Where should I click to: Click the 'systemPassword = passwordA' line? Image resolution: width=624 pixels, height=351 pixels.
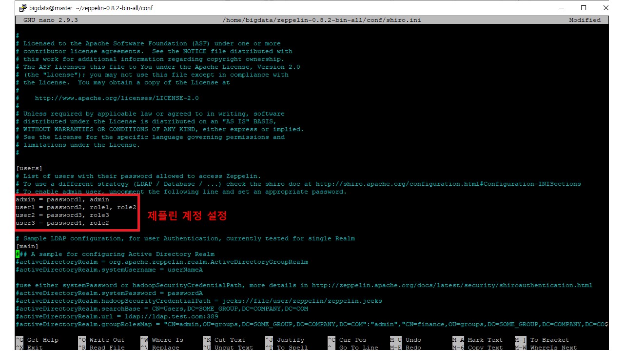point(109,293)
